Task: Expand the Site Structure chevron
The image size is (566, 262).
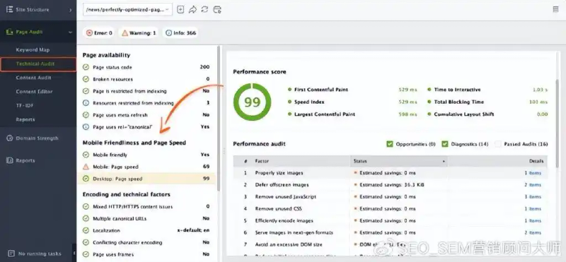Action: pos(70,10)
